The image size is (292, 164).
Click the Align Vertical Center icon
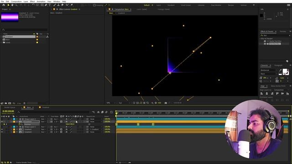(x=282, y=93)
